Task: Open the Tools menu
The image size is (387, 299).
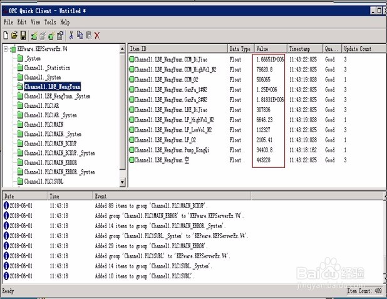Action: point(50,22)
